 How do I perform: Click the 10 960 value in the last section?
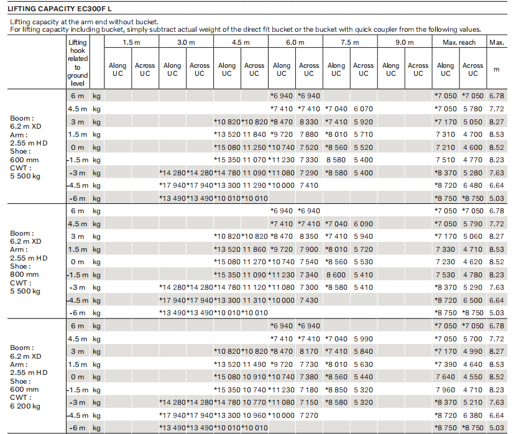tap(254, 415)
